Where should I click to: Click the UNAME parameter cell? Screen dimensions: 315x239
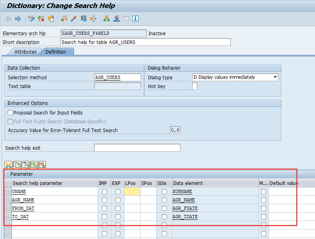tap(55, 191)
